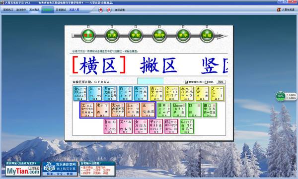The width and height of the screenshot is (298, 179).
Task: Open the MyTian.com banner
Action: tap(23, 169)
